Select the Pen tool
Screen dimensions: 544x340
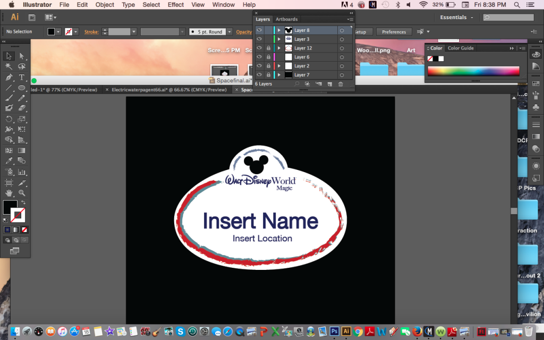[8, 78]
